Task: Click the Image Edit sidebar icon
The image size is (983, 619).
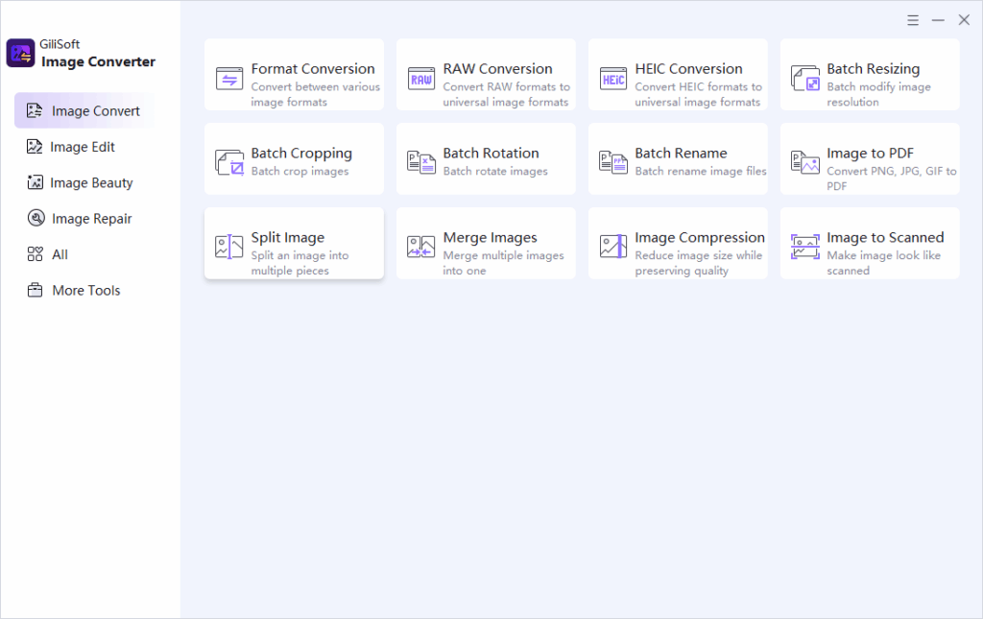Action: [x=35, y=147]
